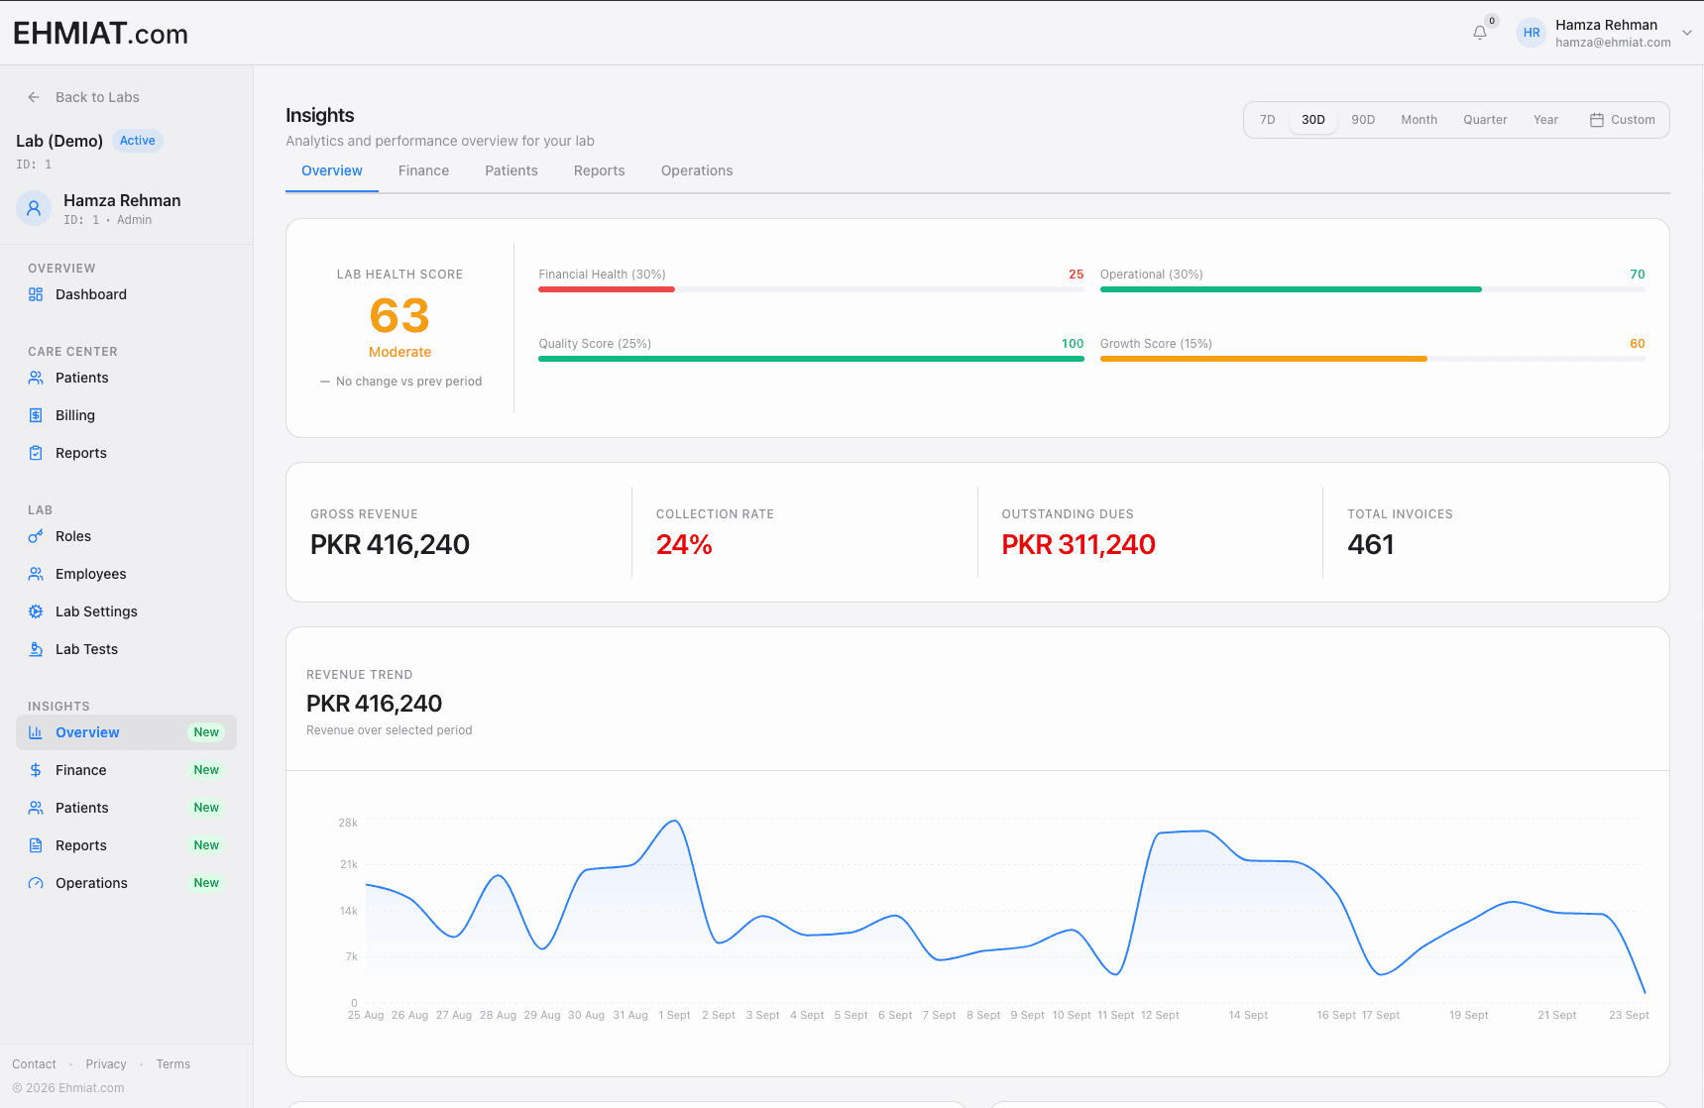Click the Employees people icon
This screenshot has height=1108, width=1704.
(36, 574)
